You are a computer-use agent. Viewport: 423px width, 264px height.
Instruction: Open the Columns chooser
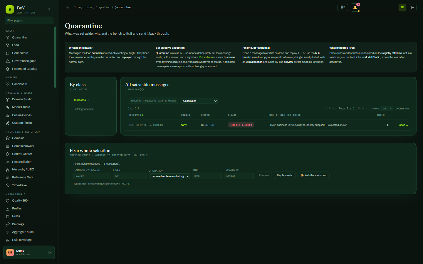pos(402,109)
